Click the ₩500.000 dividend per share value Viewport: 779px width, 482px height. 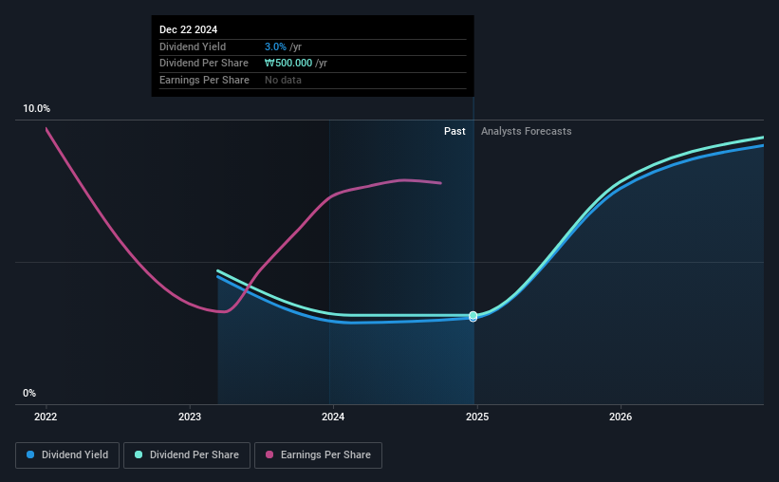(288, 64)
